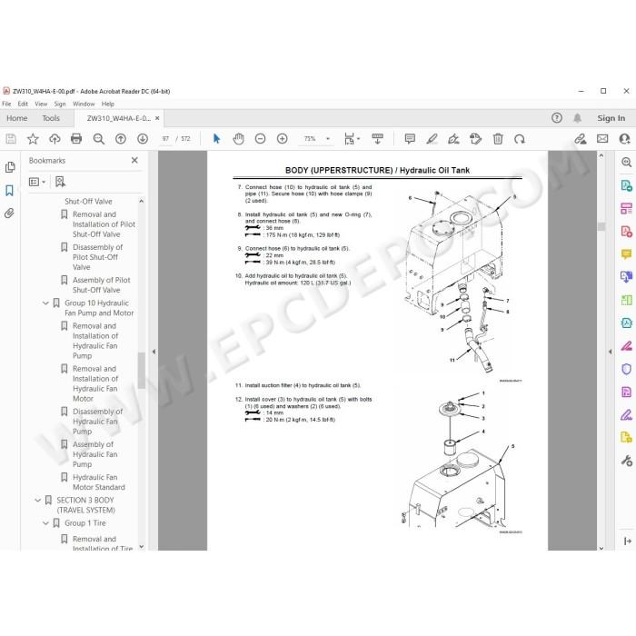The image size is (636, 636).
Task: Open the Protect shield tool in right rail
Action: click(626, 369)
